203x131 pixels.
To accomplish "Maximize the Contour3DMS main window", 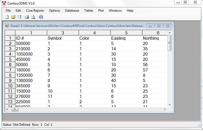I will pos(185,2).
